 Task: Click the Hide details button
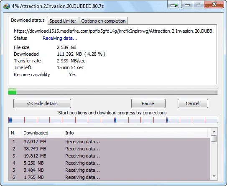(42, 103)
